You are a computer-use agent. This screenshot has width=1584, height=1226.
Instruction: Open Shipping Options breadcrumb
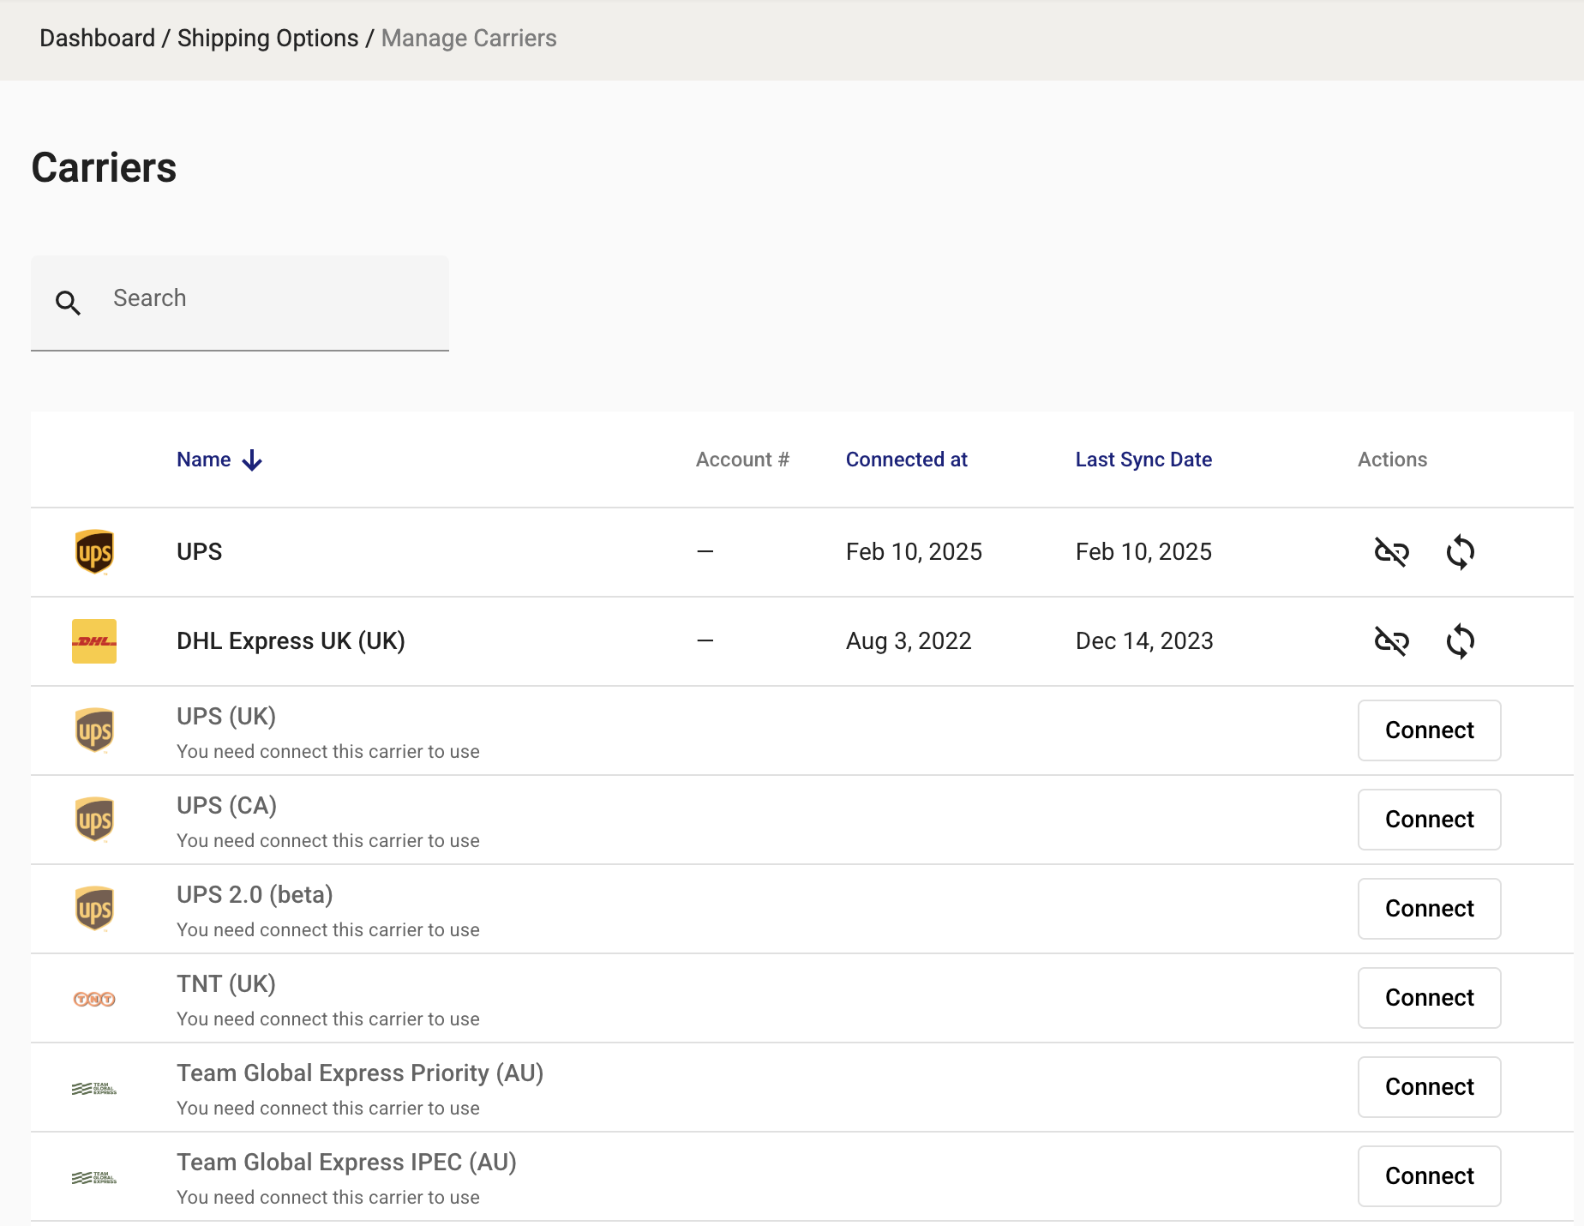(x=267, y=39)
